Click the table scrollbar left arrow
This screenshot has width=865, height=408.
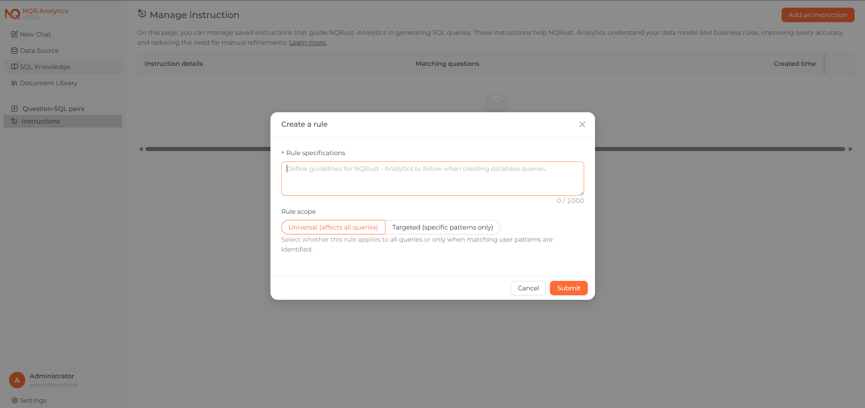coord(141,149)
